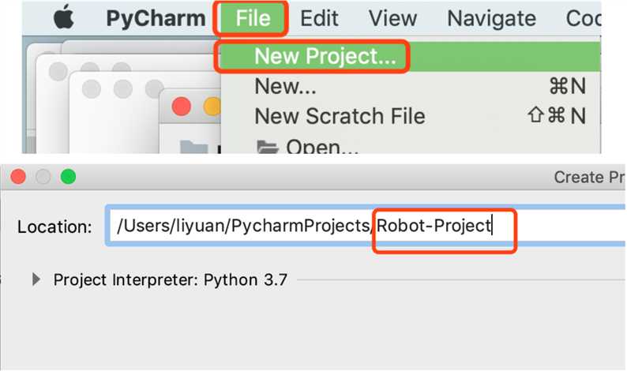Image resolution: width=627 pixels, height=371 pixels.
Task: Open the View menu
Action: coord(392,18)
